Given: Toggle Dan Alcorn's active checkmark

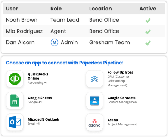Looking at the screenshot, I should pyautogui.click(x=148, y=43).
